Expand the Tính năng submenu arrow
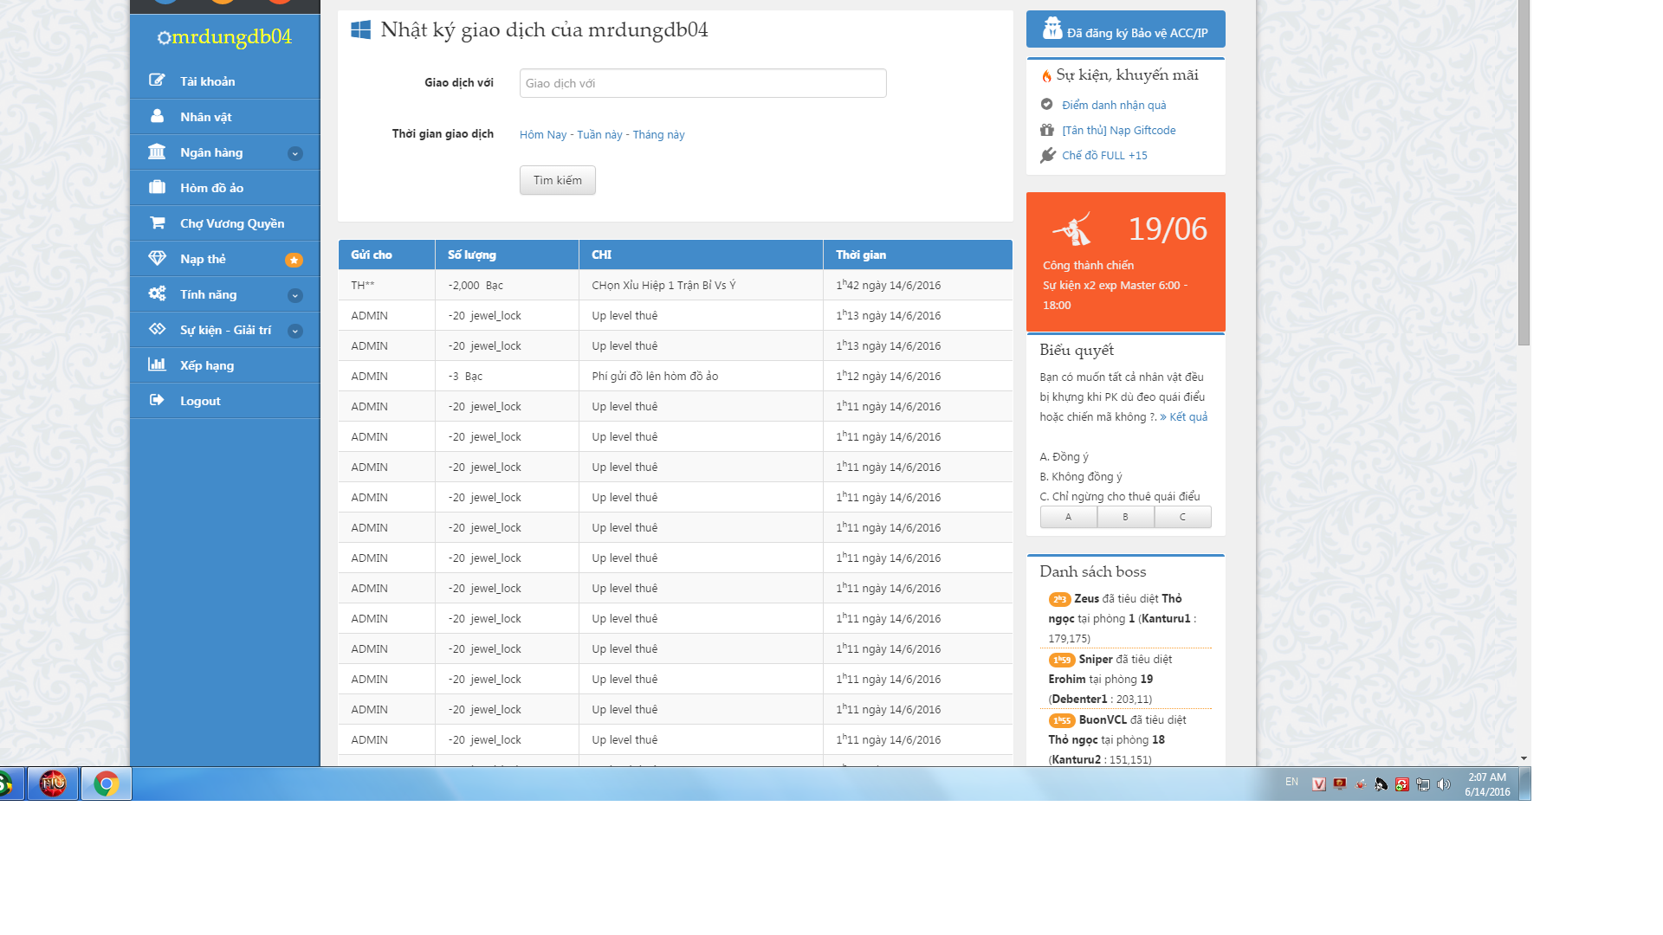1663x935 pixels. (295, 295)
